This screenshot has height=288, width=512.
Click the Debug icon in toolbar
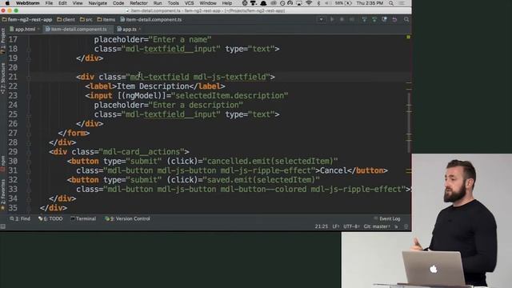tap(342, 19)
